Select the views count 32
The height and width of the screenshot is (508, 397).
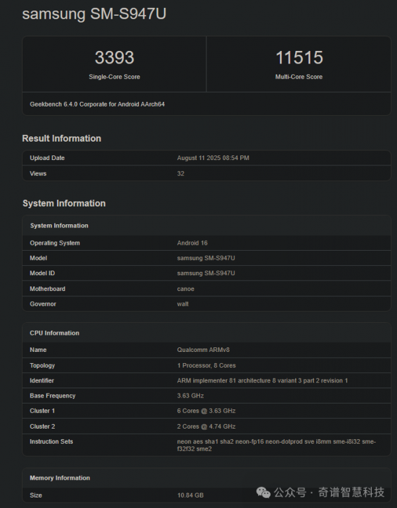(181, 174)
